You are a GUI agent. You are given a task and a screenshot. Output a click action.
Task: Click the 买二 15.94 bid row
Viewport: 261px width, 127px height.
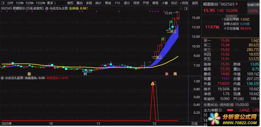point(231,45)
